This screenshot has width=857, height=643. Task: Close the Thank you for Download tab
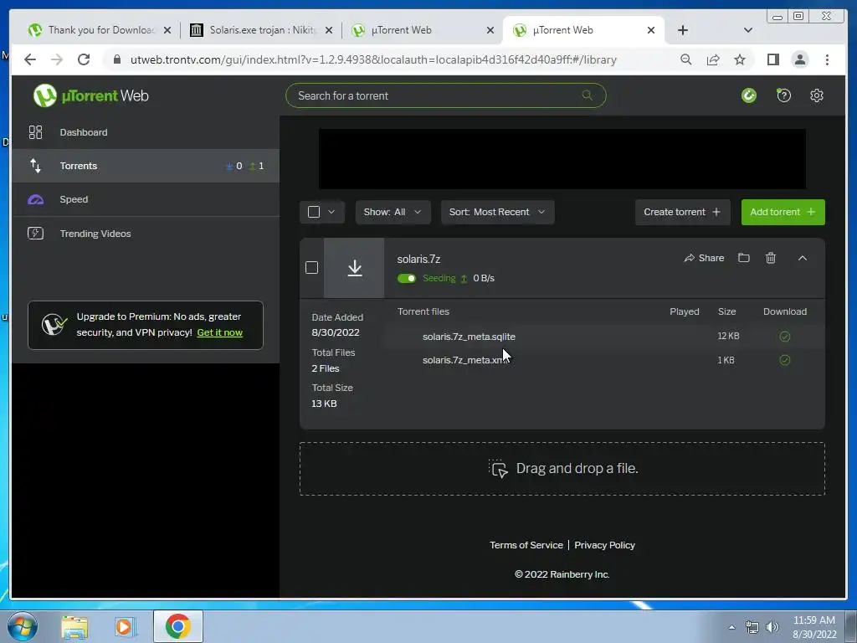167,30
